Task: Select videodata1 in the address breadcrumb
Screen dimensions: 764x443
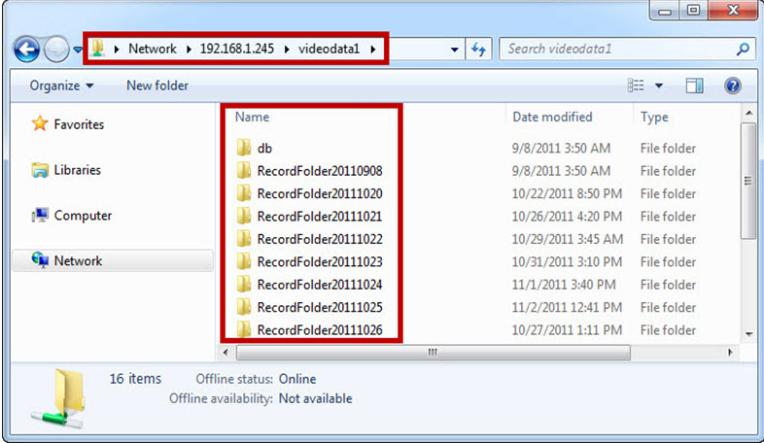Action: tap(329, 49)
